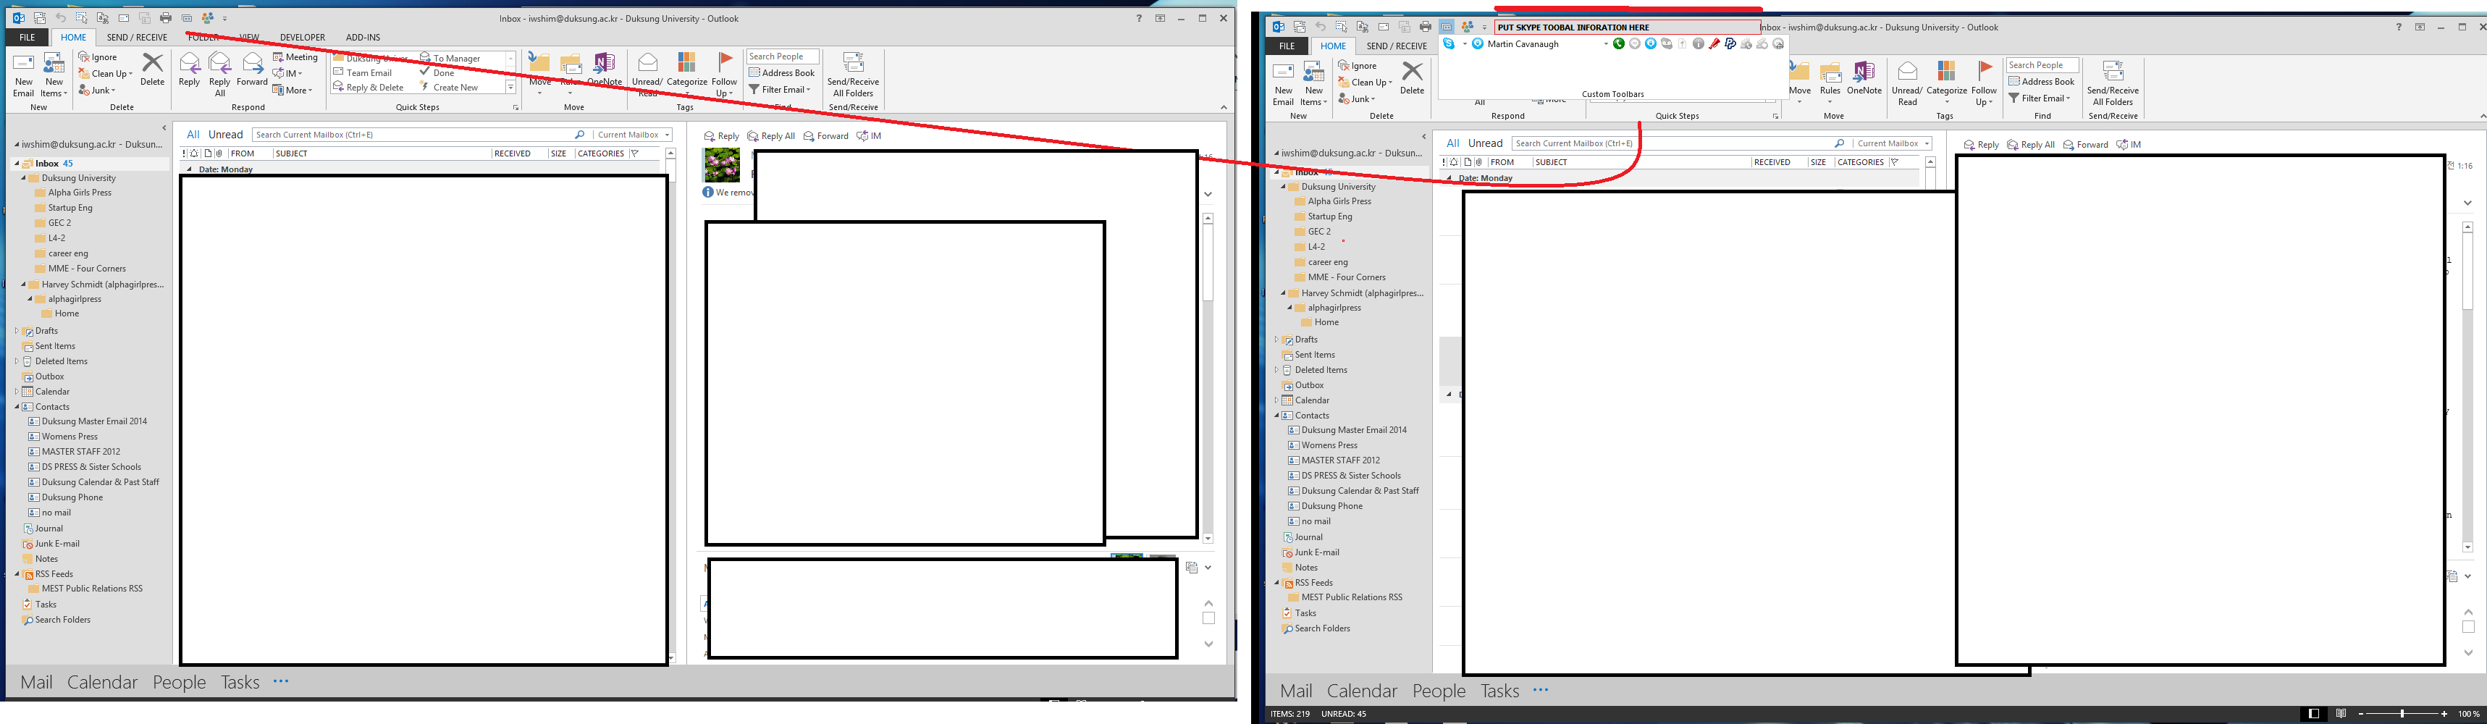Click Delete button in left window ribbon

[x=153, y=70]
